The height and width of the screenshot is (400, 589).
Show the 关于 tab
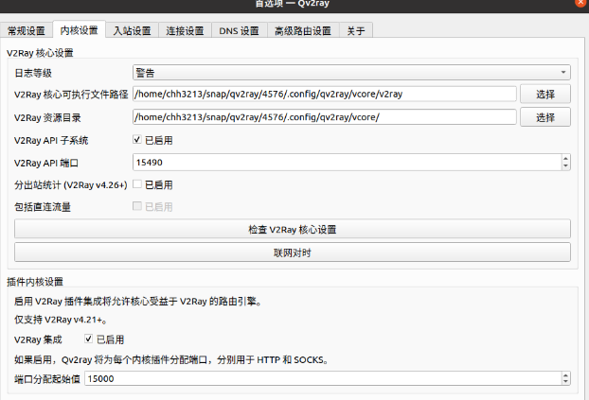[355, 30]
